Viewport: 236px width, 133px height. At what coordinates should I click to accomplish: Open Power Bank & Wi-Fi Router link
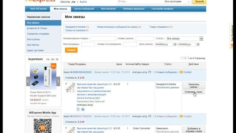pos(43,94)
